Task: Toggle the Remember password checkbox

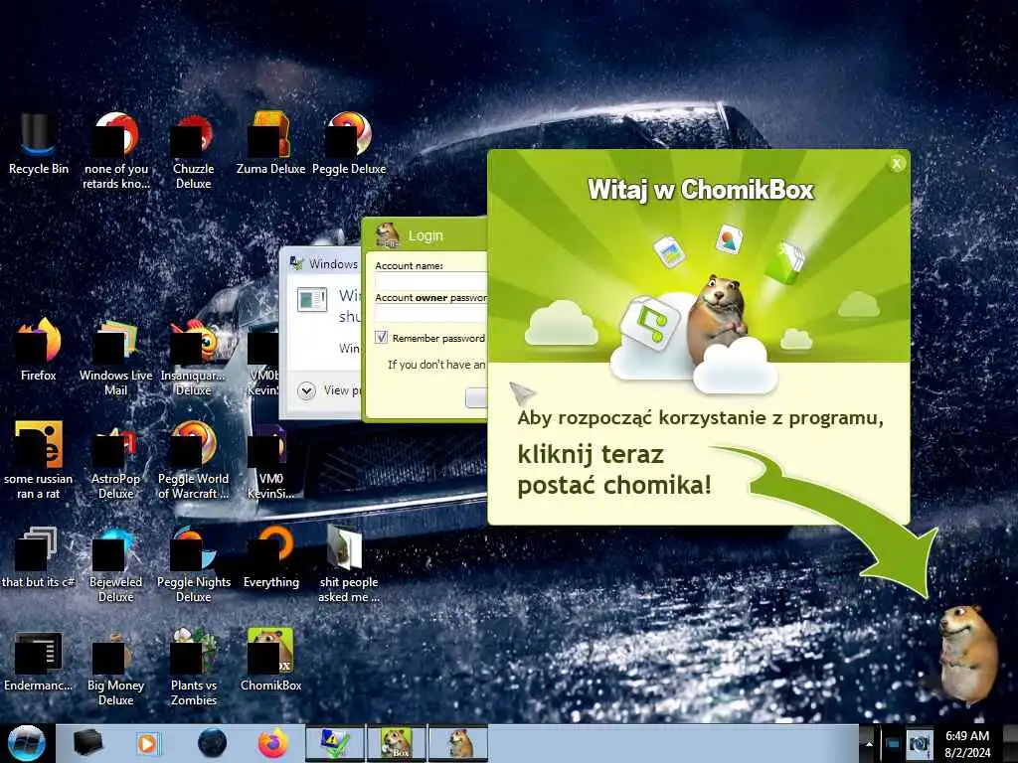Action: tap(381, 338)
